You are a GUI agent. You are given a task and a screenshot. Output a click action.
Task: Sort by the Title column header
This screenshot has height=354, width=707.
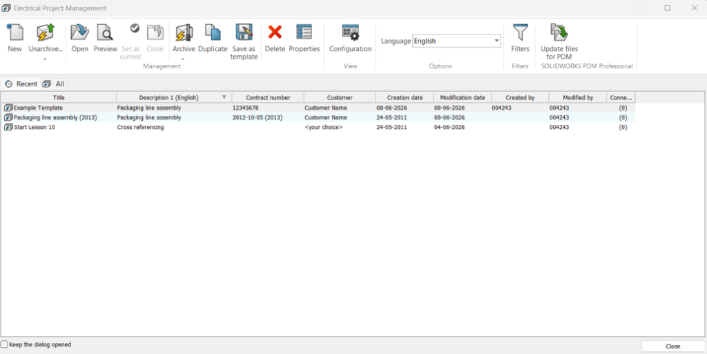click(59, 97)
